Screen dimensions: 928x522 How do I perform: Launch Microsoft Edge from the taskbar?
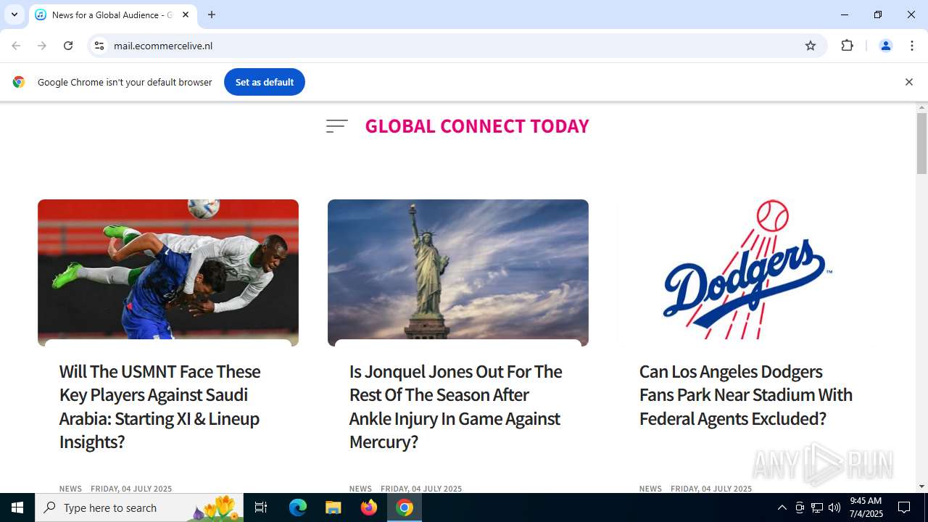(298, 507)
